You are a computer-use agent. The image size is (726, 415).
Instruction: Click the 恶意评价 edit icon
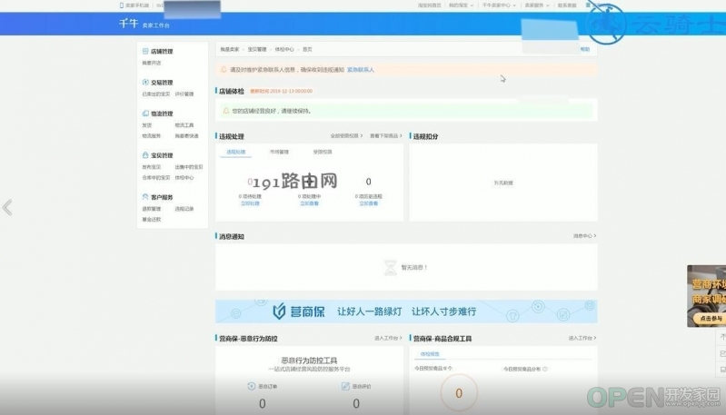click(345, 386)
